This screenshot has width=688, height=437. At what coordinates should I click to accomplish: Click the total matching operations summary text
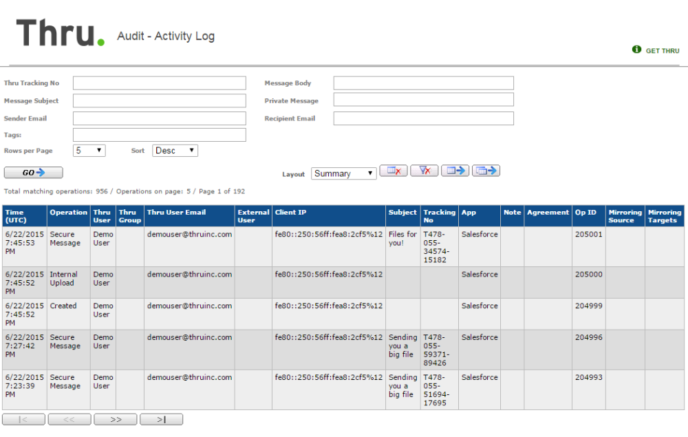pyautogui.click(x=125, y=191)
